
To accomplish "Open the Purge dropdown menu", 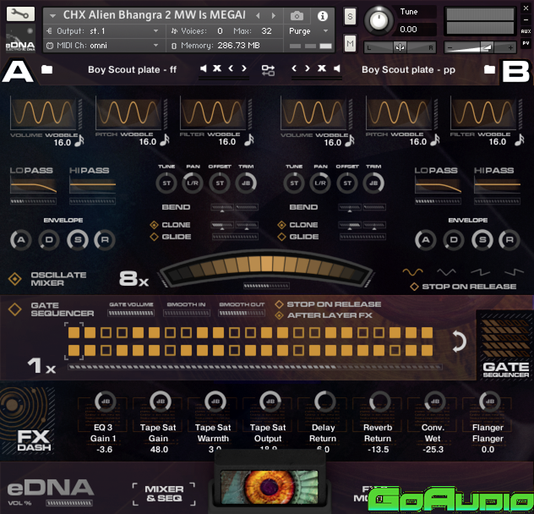I will click(325, 31).
